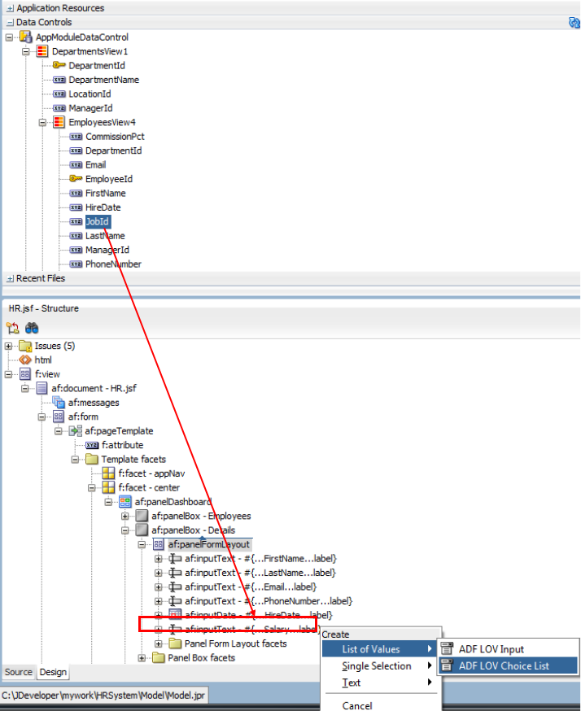Screen dimensions: 581x711
Task: Expand the Panel Box facets node
Action: tap(142, 658)
